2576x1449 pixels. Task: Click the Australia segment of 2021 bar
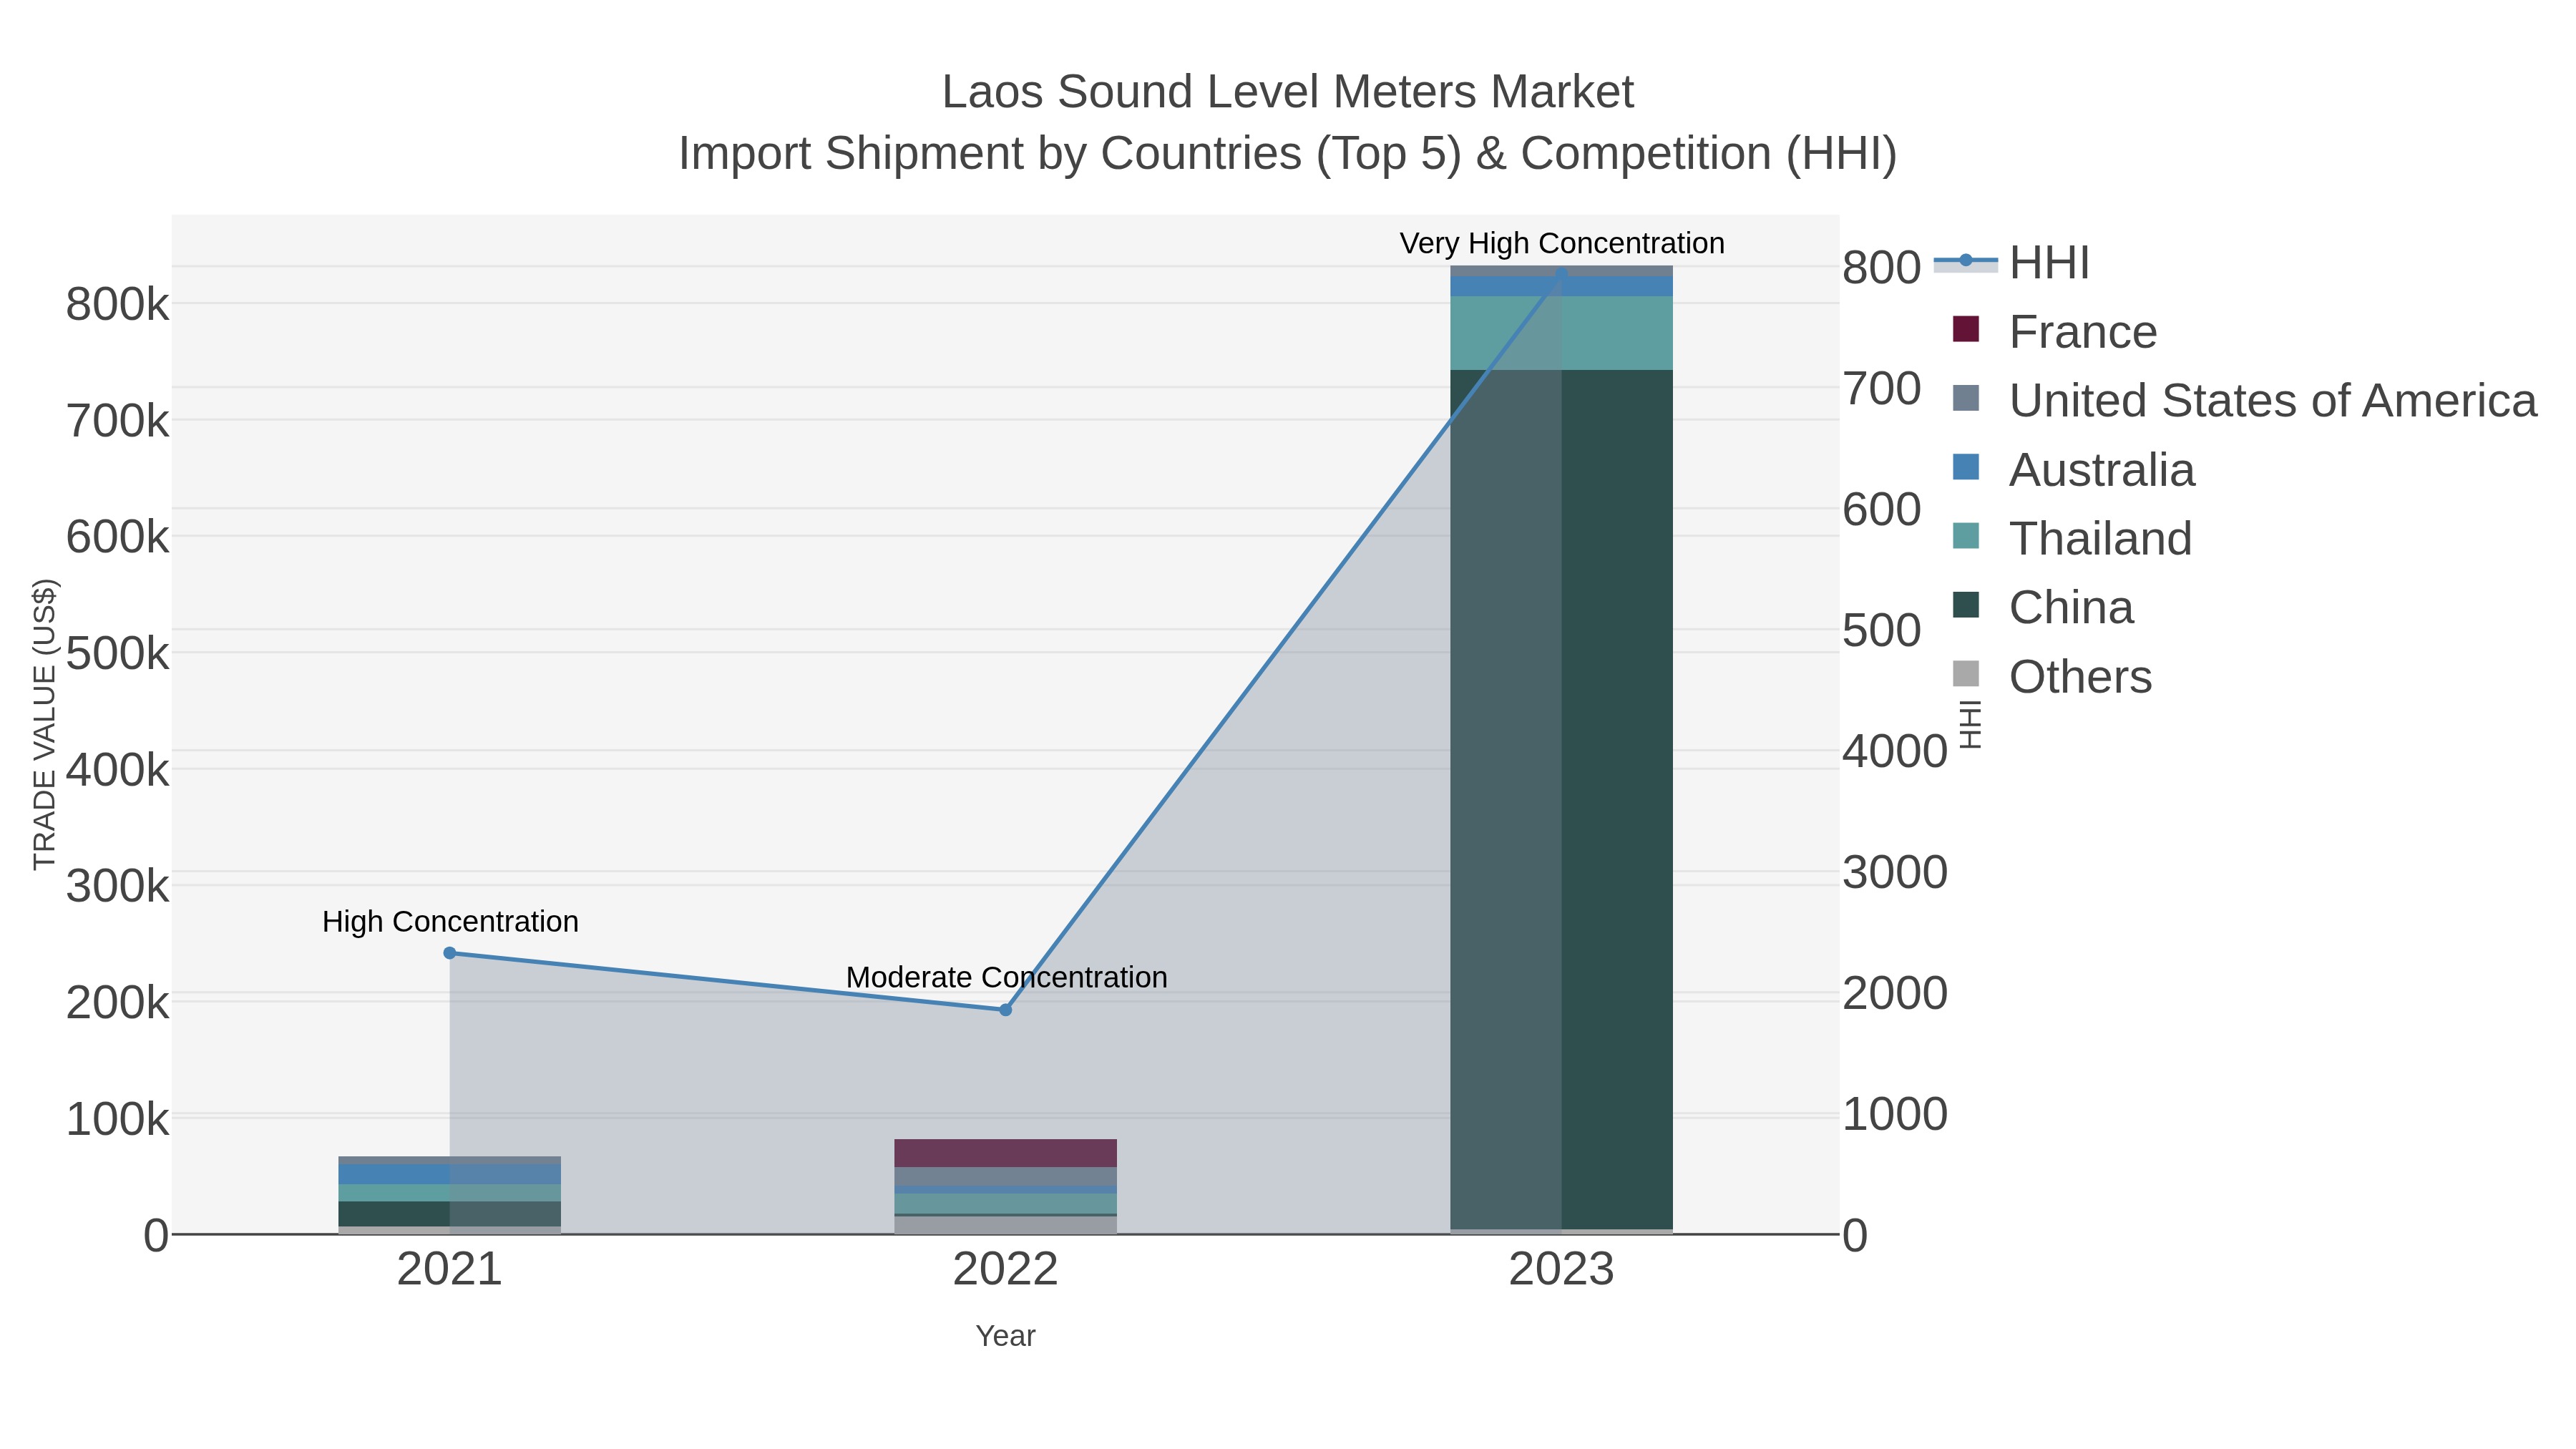pos(450,1174)
